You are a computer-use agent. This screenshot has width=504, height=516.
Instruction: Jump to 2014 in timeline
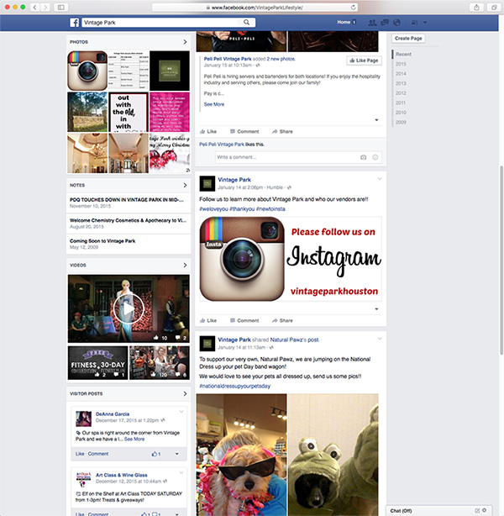[401, 74]
